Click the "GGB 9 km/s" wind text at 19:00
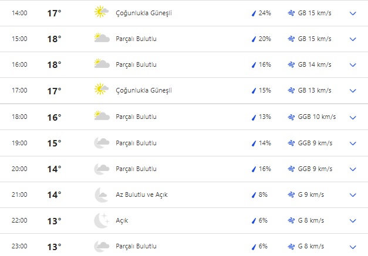Viewport: 368px width, 256px height. [316, 143]
